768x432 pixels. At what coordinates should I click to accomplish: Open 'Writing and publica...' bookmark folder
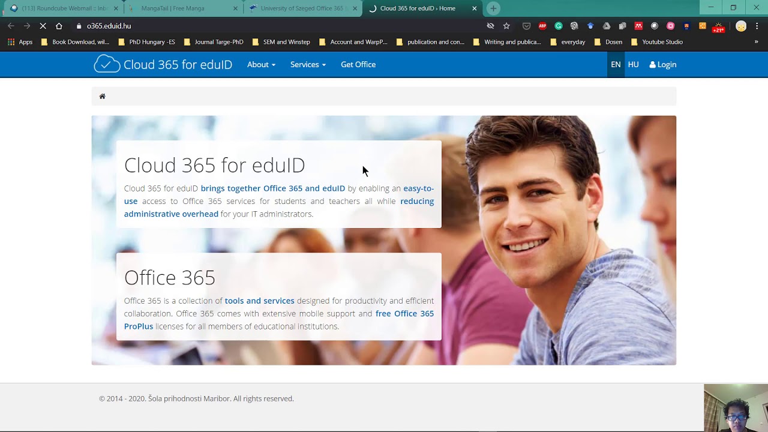[x=507, y=42]
